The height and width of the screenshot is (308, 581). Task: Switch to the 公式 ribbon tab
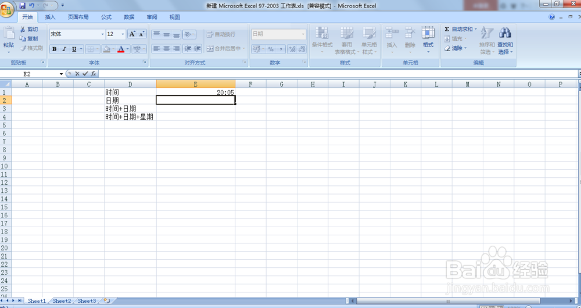point(106,17)
